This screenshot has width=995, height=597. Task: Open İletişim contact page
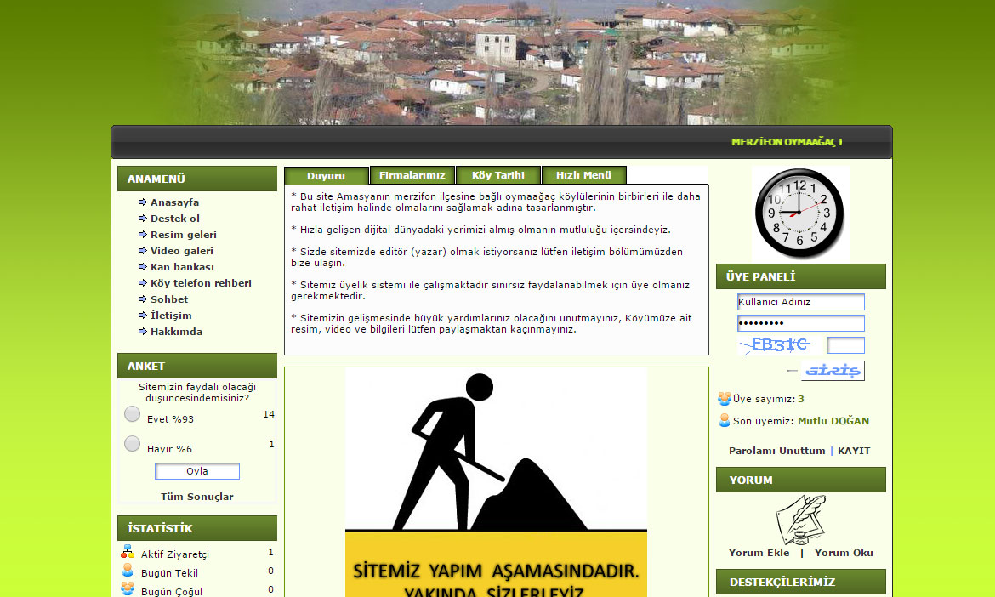(171, 316)
